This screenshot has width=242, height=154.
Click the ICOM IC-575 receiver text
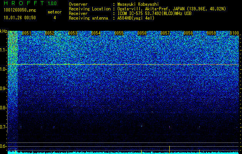coord(154,13)
